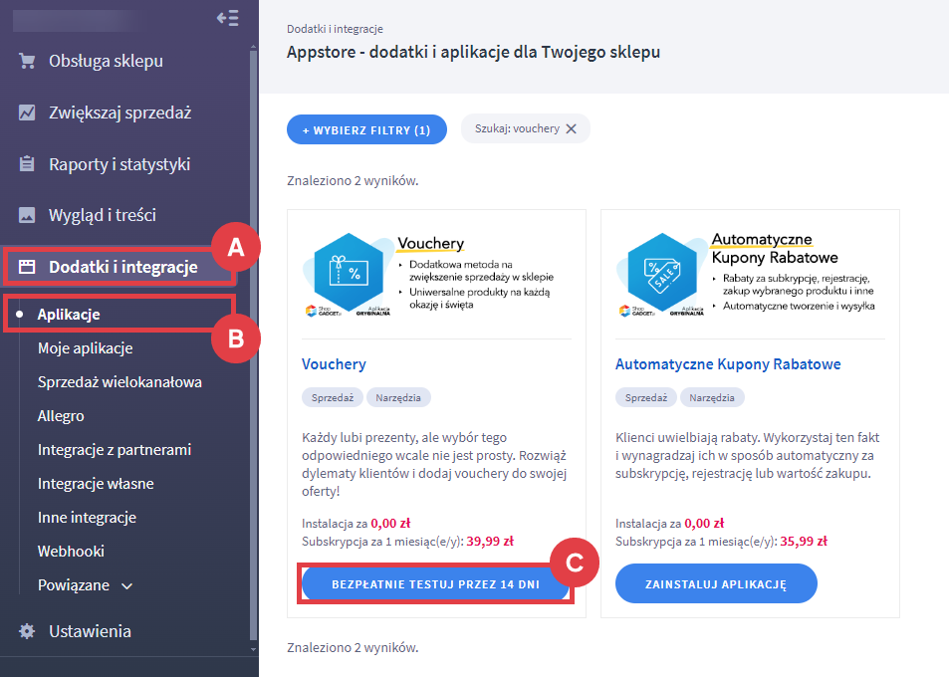Collapse the sidebar with the arrow icon
Viewport: 949px width, 677px height.
pyautogui.click(x=227, y=18)
